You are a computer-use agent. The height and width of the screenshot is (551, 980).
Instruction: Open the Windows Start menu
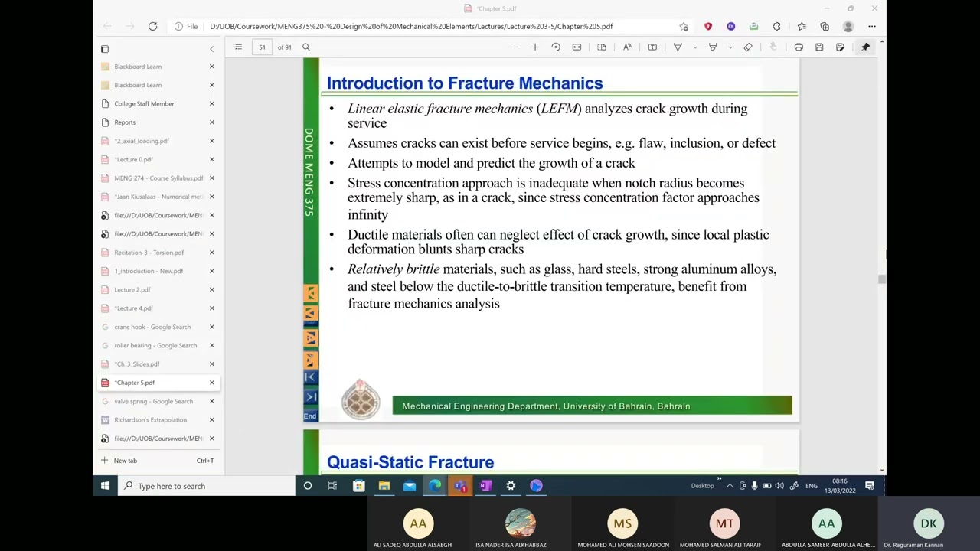click(x=105, y=486)
